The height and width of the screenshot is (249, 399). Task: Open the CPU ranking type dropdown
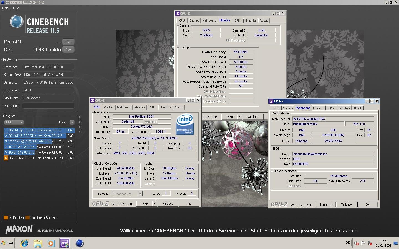point(14,122)
